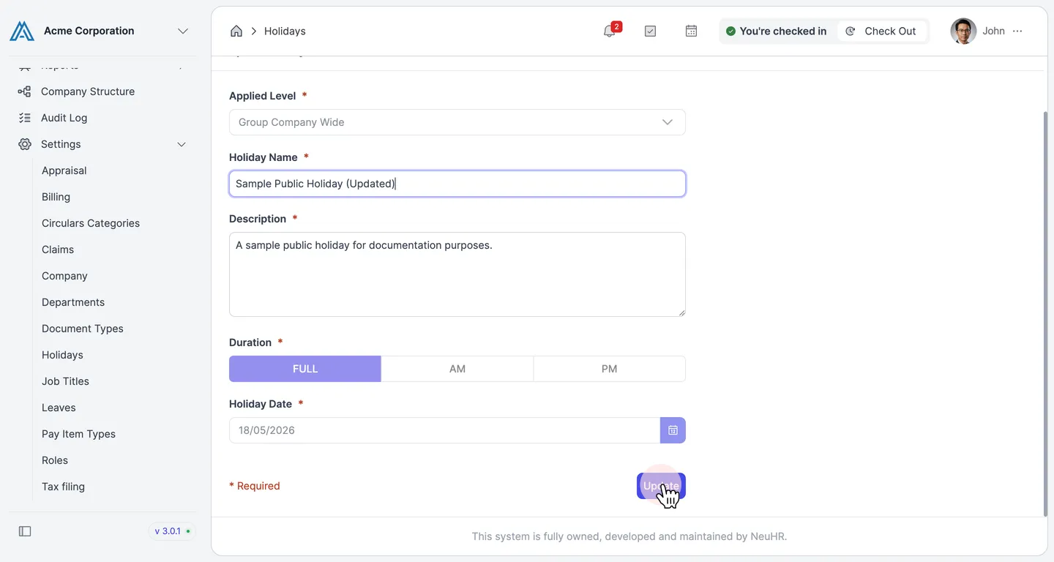
Task: Open Tax filing settings
Action: pos(63,487)
